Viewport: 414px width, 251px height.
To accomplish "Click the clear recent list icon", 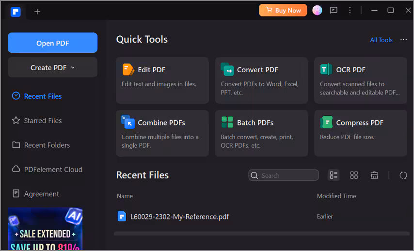I will (x=374, y=175).
